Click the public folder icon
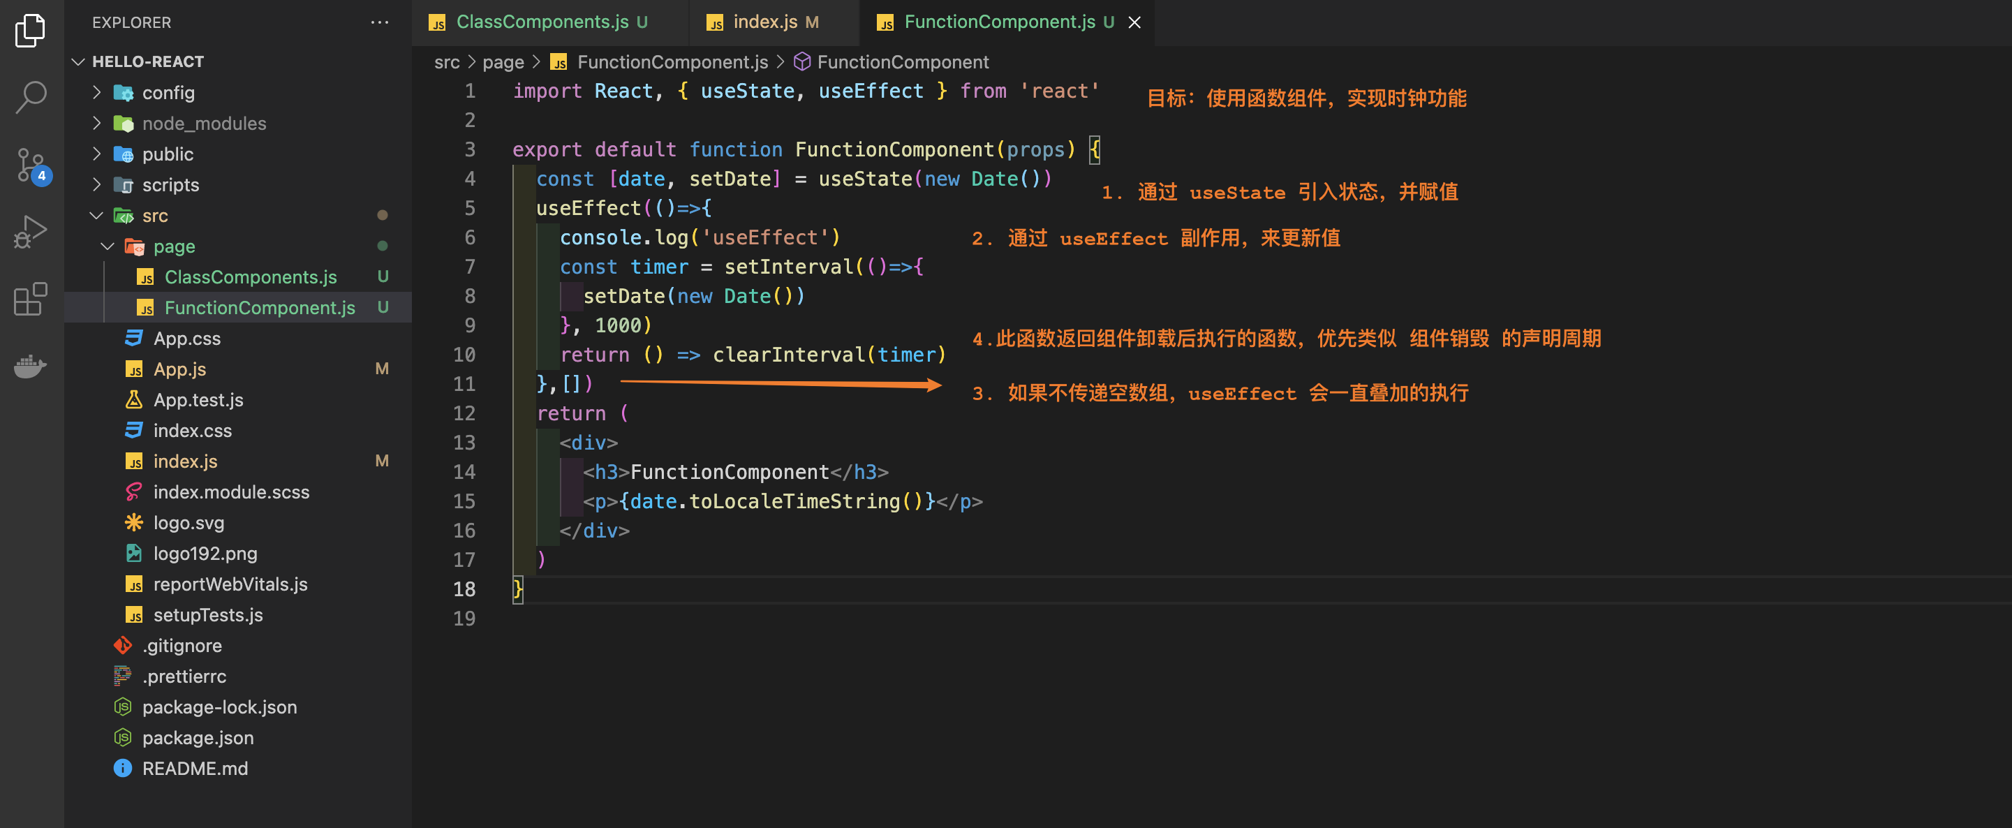 click(x=124, y=155)
